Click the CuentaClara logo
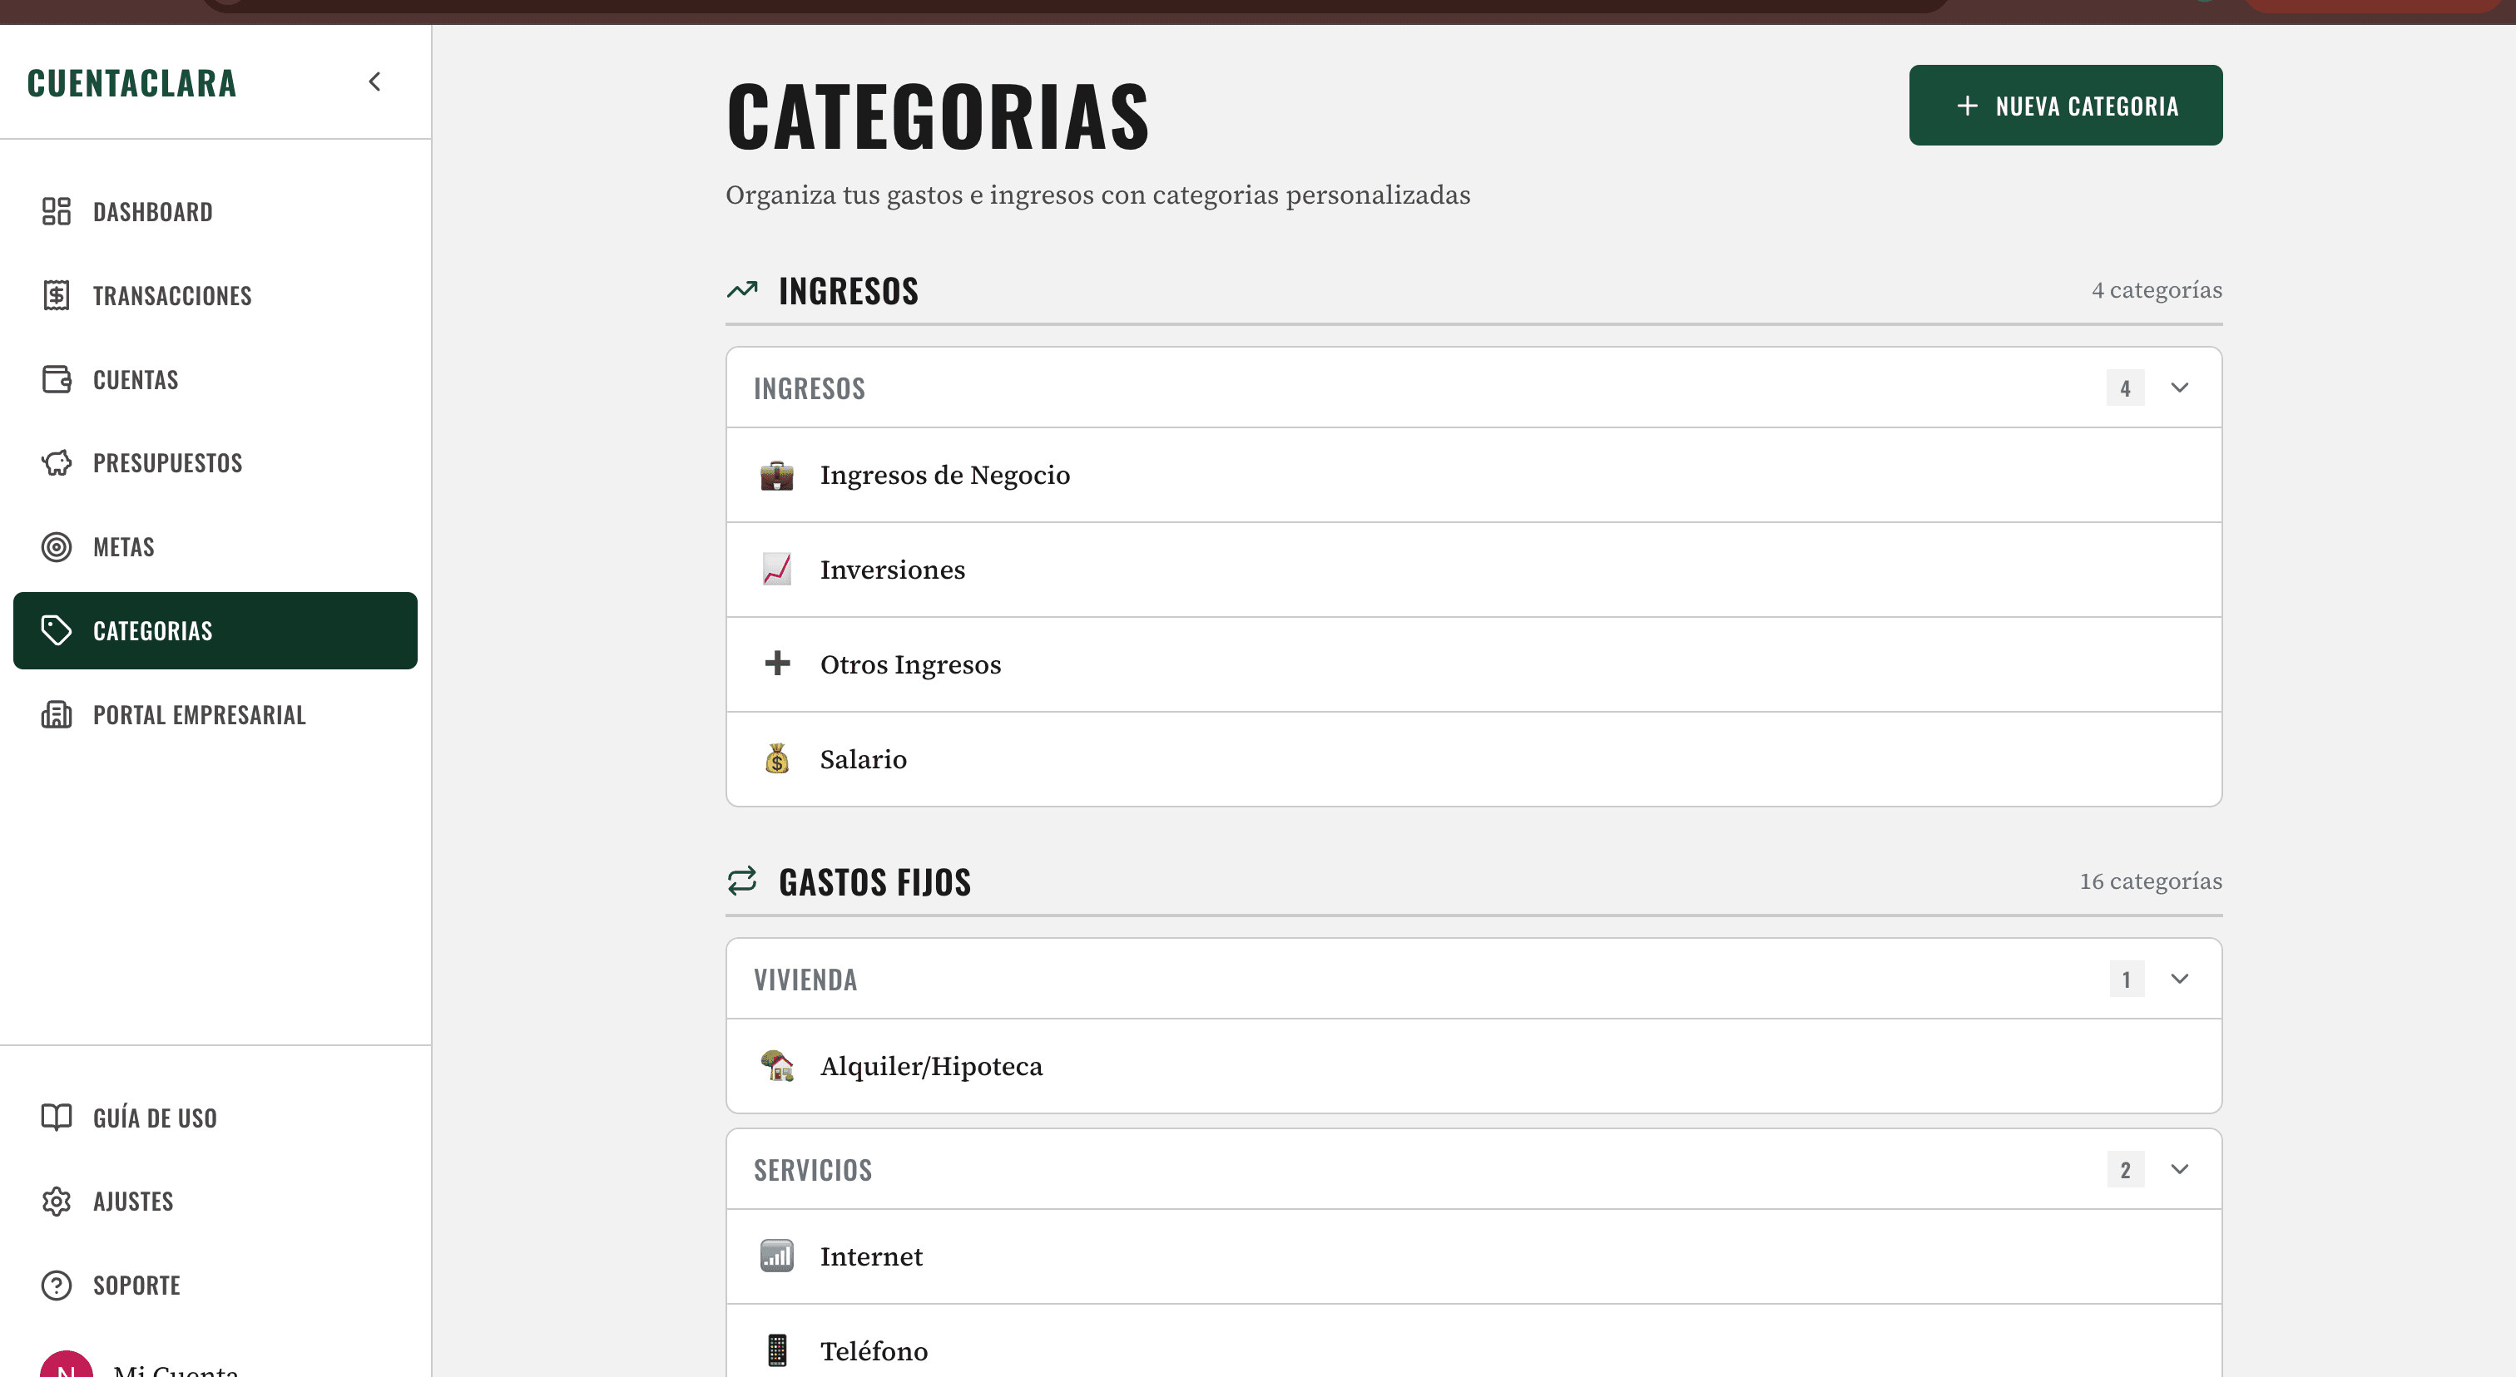Screen dimensions: 2516x1377 tap(131, 83)
